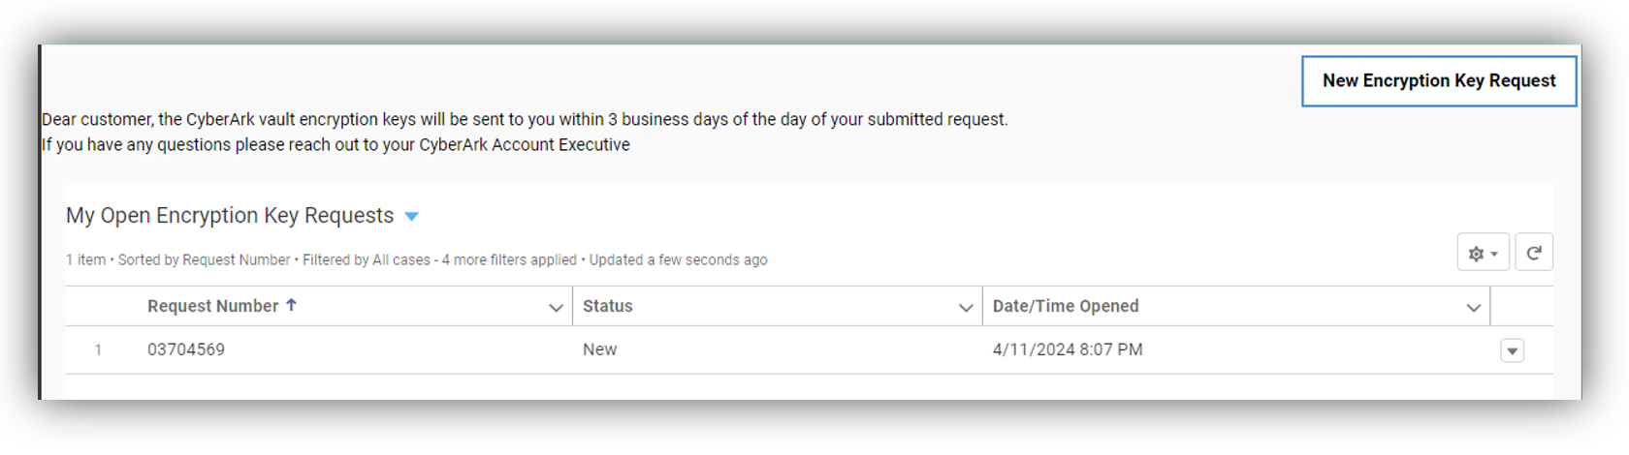Screen dimensions: 1629x455
Task: Open request number 03704569
Action: coord(186,350)
